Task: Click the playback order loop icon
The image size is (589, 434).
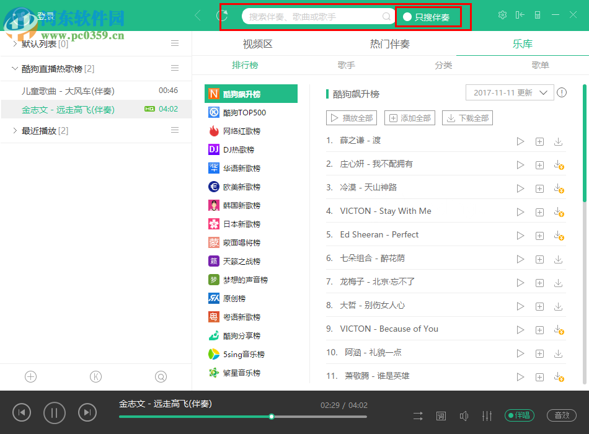Action: (x=418, y=415)
